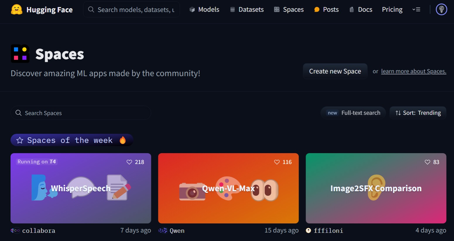Screen dimensions: 454x241
Task: Click the 7 days ago timestamp
Action: [136, 230]
